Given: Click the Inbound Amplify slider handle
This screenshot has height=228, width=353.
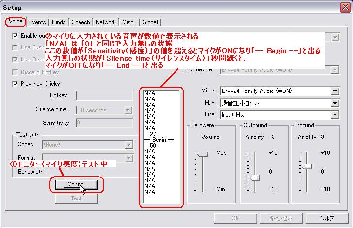Looking at the screenshot, I should click(305, 167).
